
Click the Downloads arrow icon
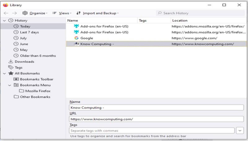[11, 61]
